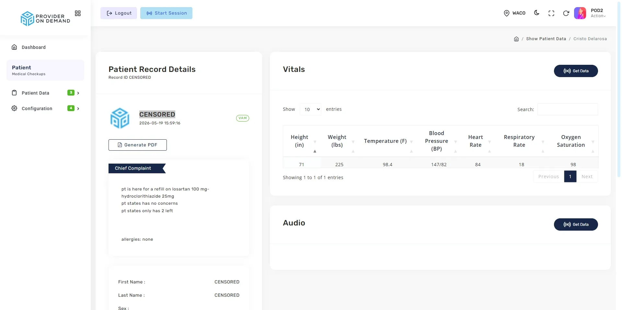Enter fullscreen with the expand icon
622x310 pixels.
coord(551,13)
